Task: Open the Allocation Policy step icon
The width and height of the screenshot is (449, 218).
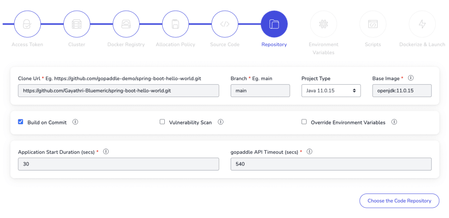Action: pos(175,24)
